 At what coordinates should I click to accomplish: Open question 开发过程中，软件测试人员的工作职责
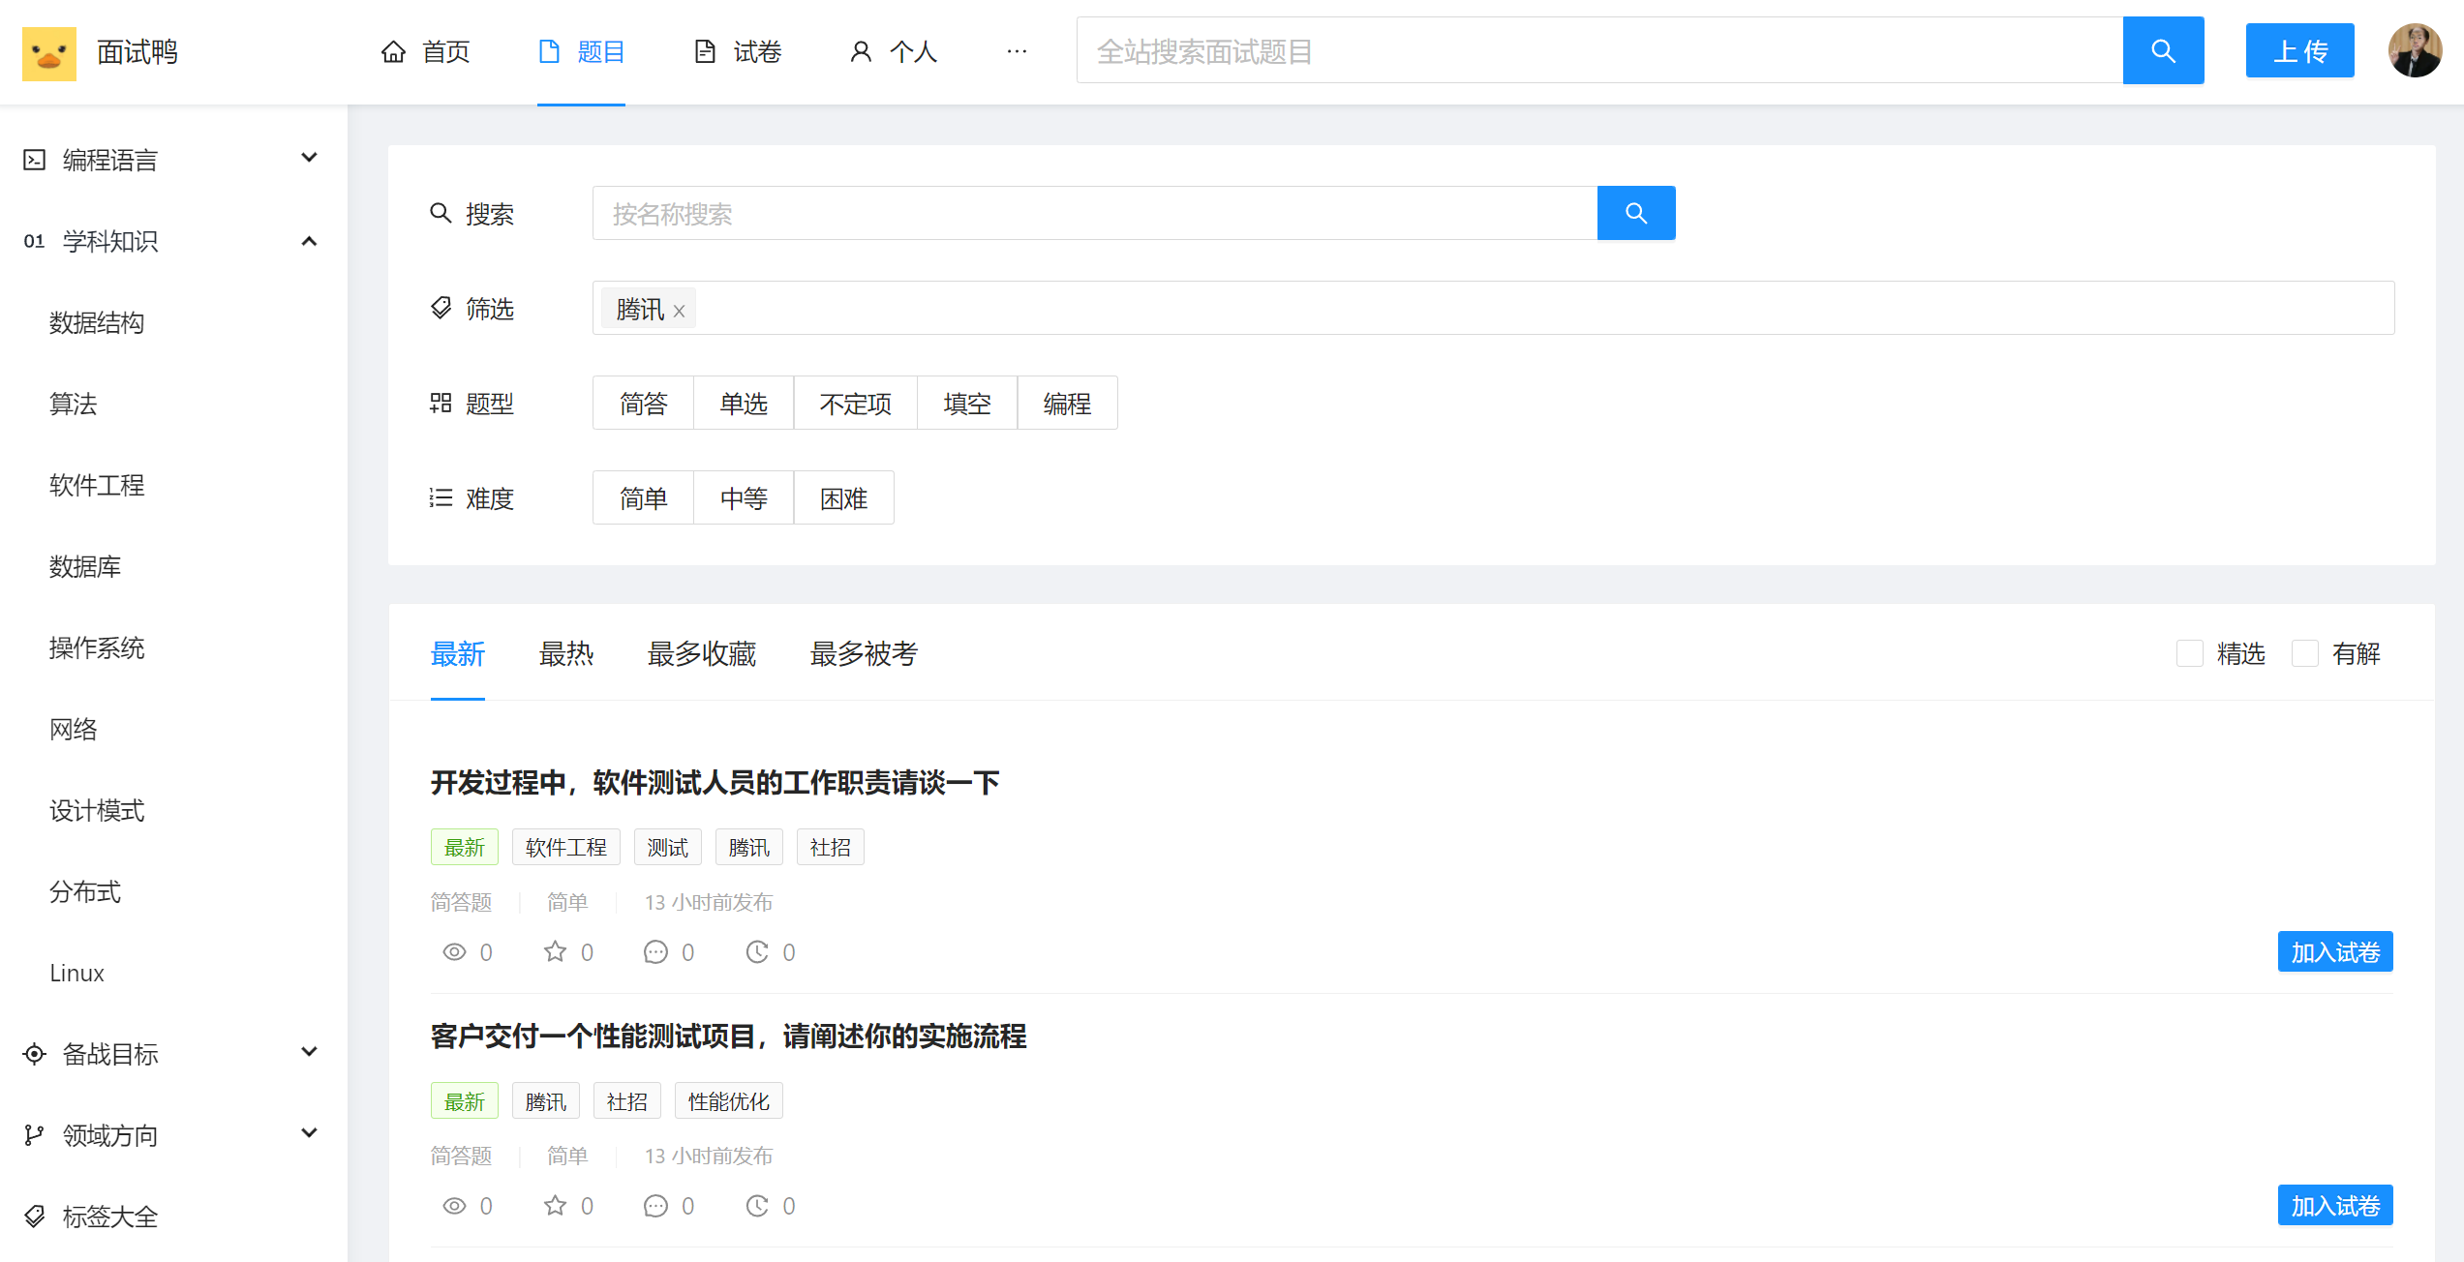[715, 782]
